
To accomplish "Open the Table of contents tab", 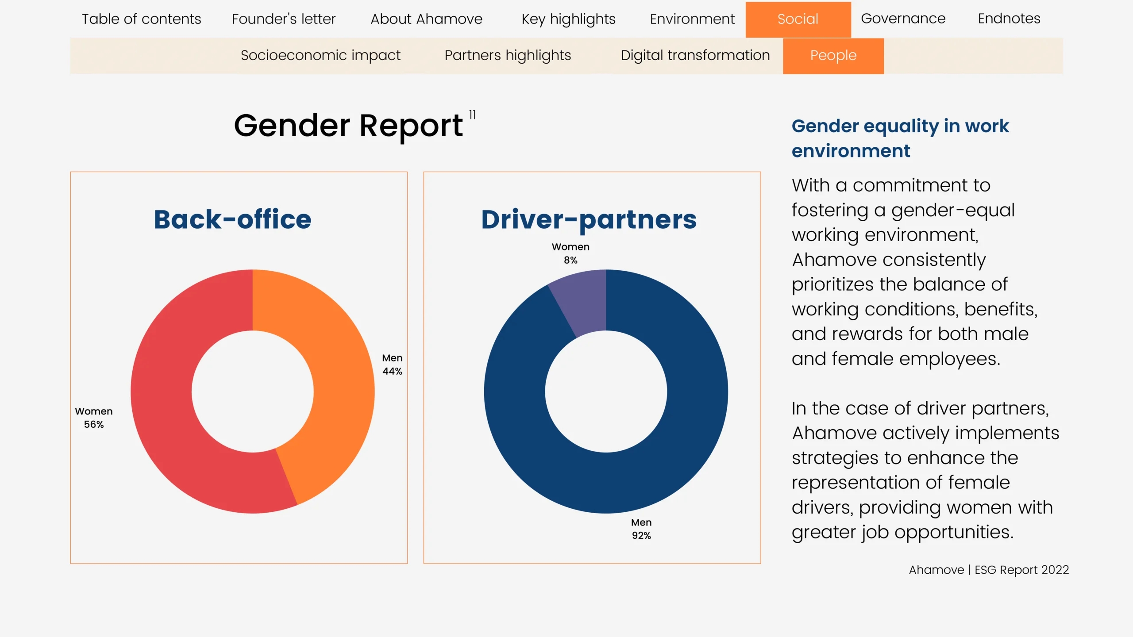I will [141, 19].
